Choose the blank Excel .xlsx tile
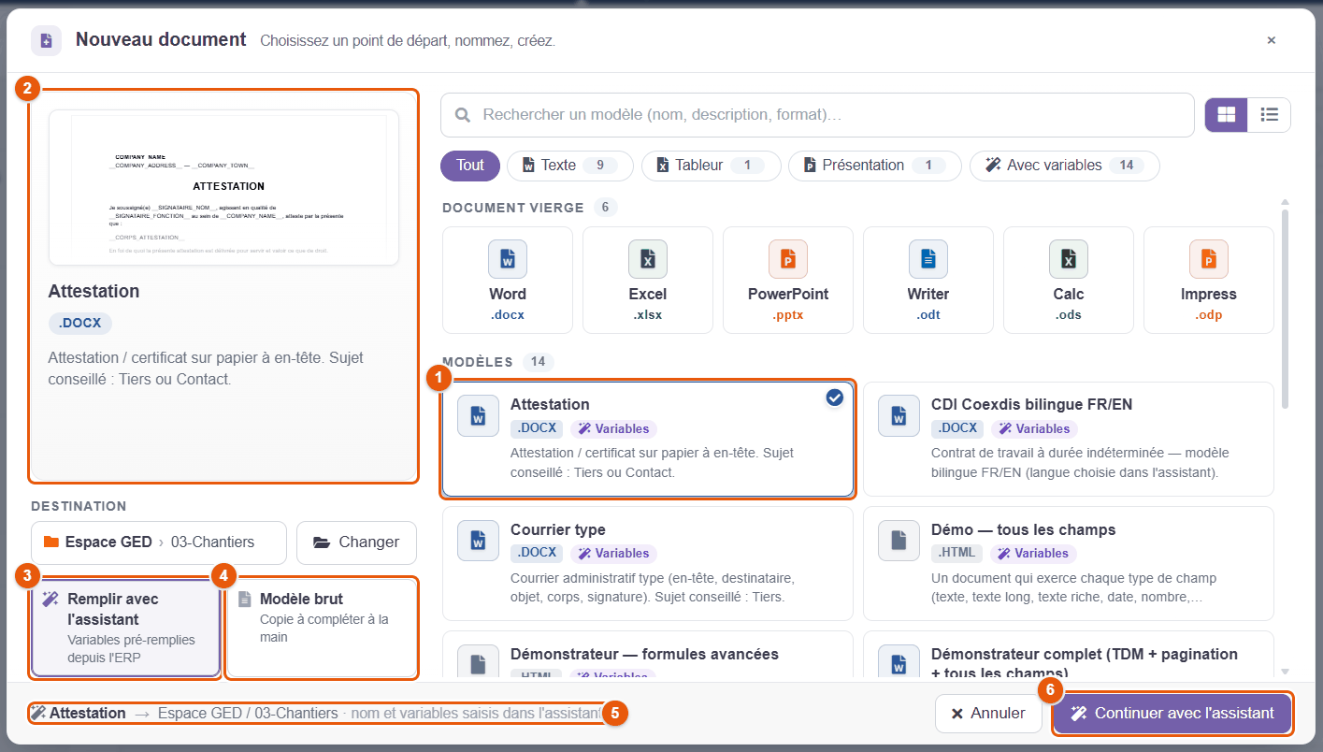 pyautogui.click(x=648, y=281)
